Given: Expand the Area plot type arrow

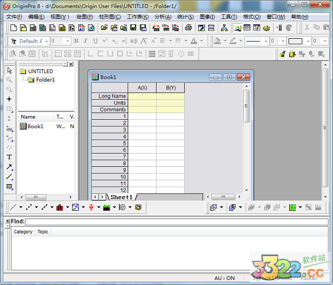Looking at the screenshot, I should 114,207.
